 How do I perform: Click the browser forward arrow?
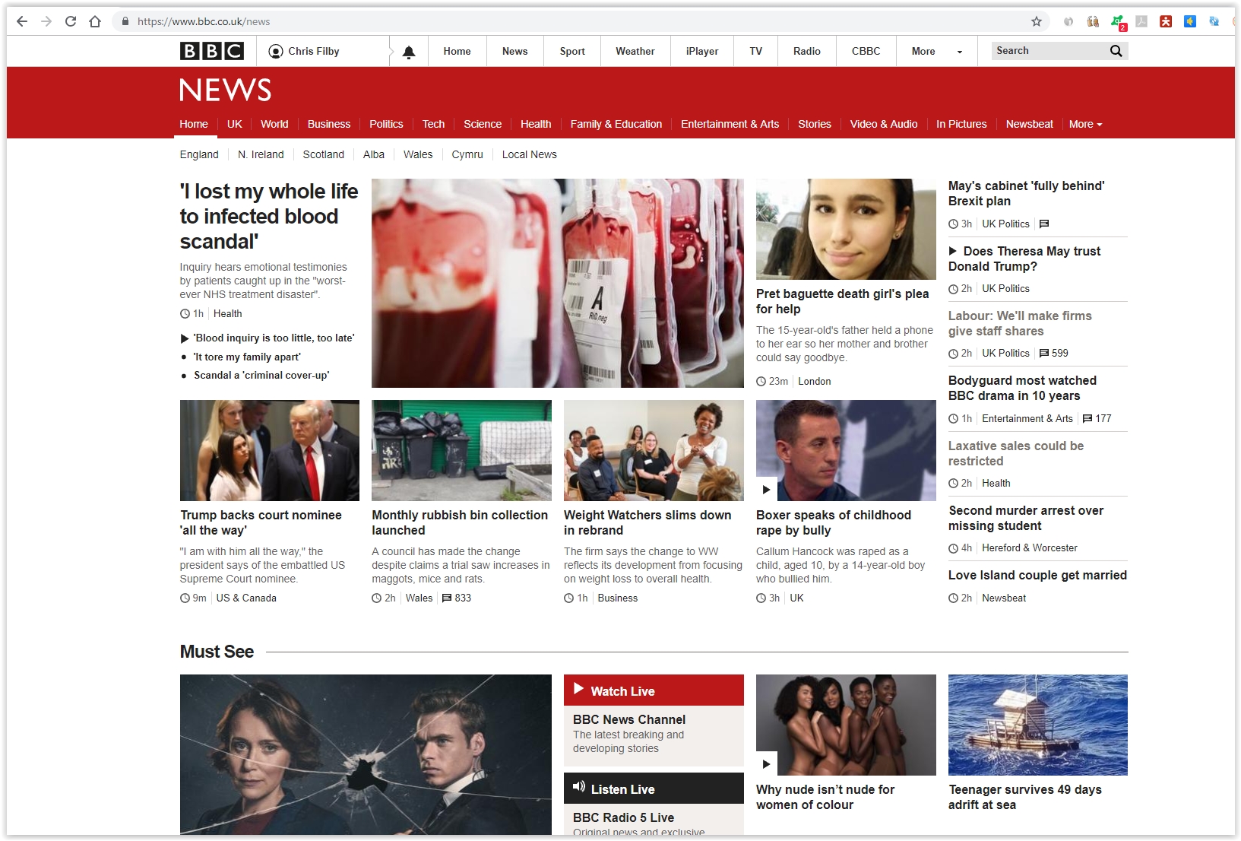pos(46,21)
